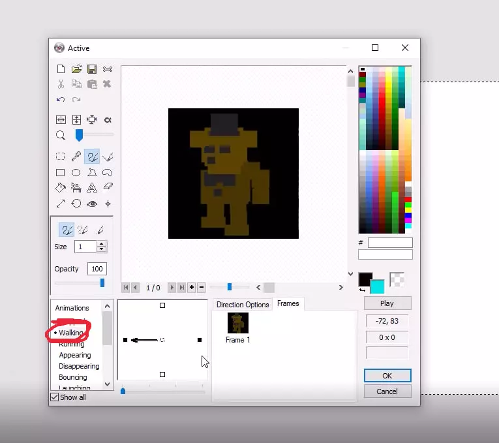Add frame with plus button
Screen dimensions: 499x443
(x=192, y=287)
